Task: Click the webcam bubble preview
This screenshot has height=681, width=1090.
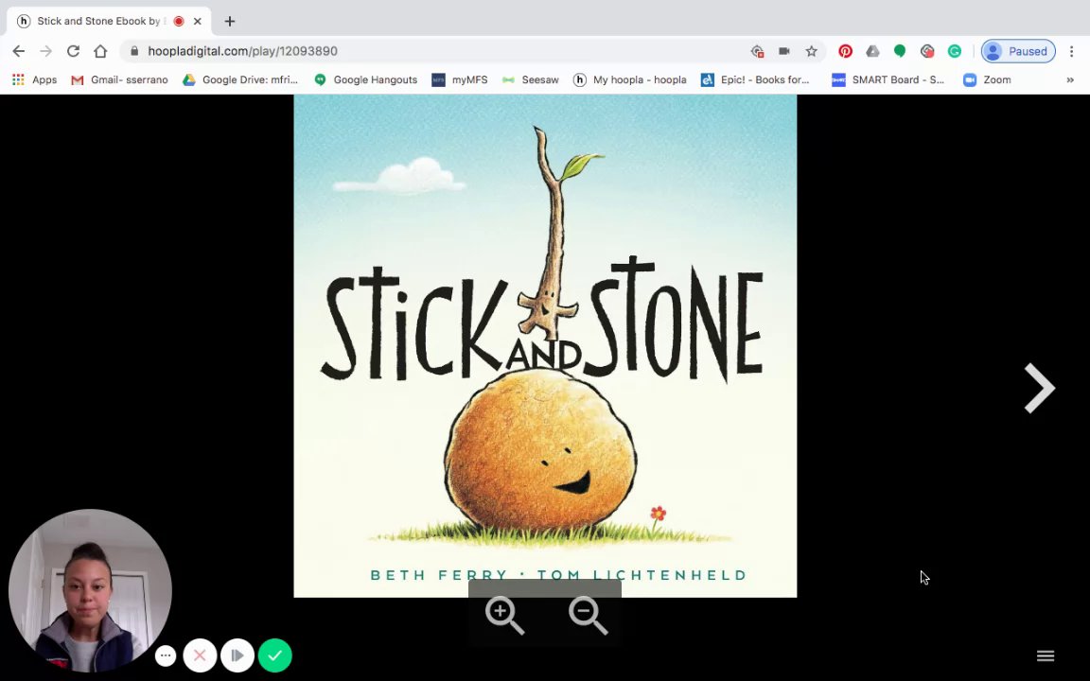Action: pyautogui.click(x=91, y=590)
